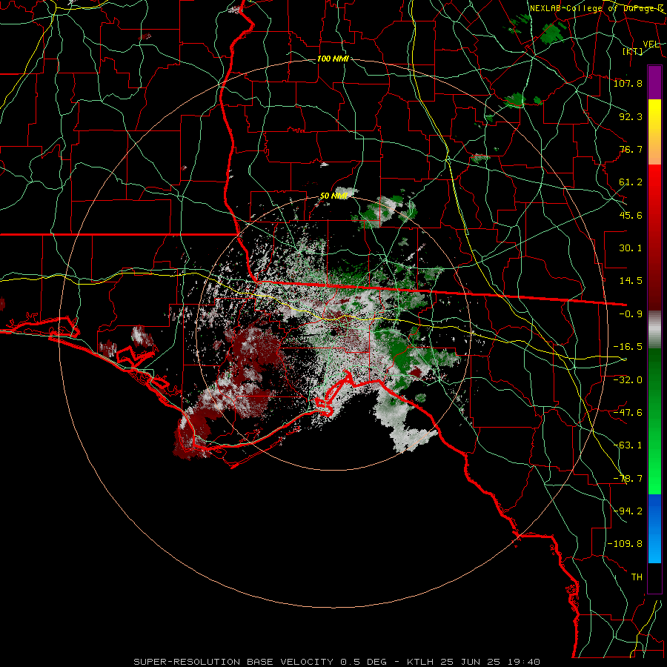Image resolution: width=667 pixels, height=667 pixels.
Task: Click the 61.2 legend value
Action: [x=631, y=182]
